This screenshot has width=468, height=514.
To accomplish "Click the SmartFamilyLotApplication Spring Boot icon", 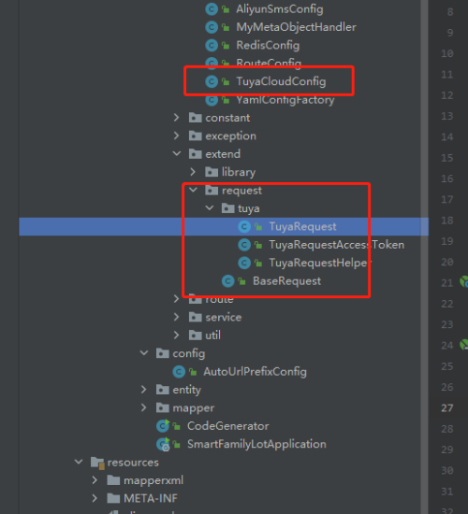I will (163, 444).
